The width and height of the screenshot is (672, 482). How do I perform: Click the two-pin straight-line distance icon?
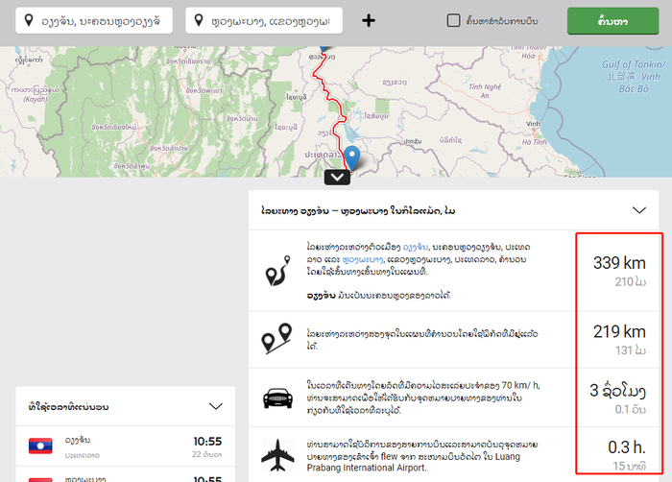pyautogui.click(x=278, y=340)
